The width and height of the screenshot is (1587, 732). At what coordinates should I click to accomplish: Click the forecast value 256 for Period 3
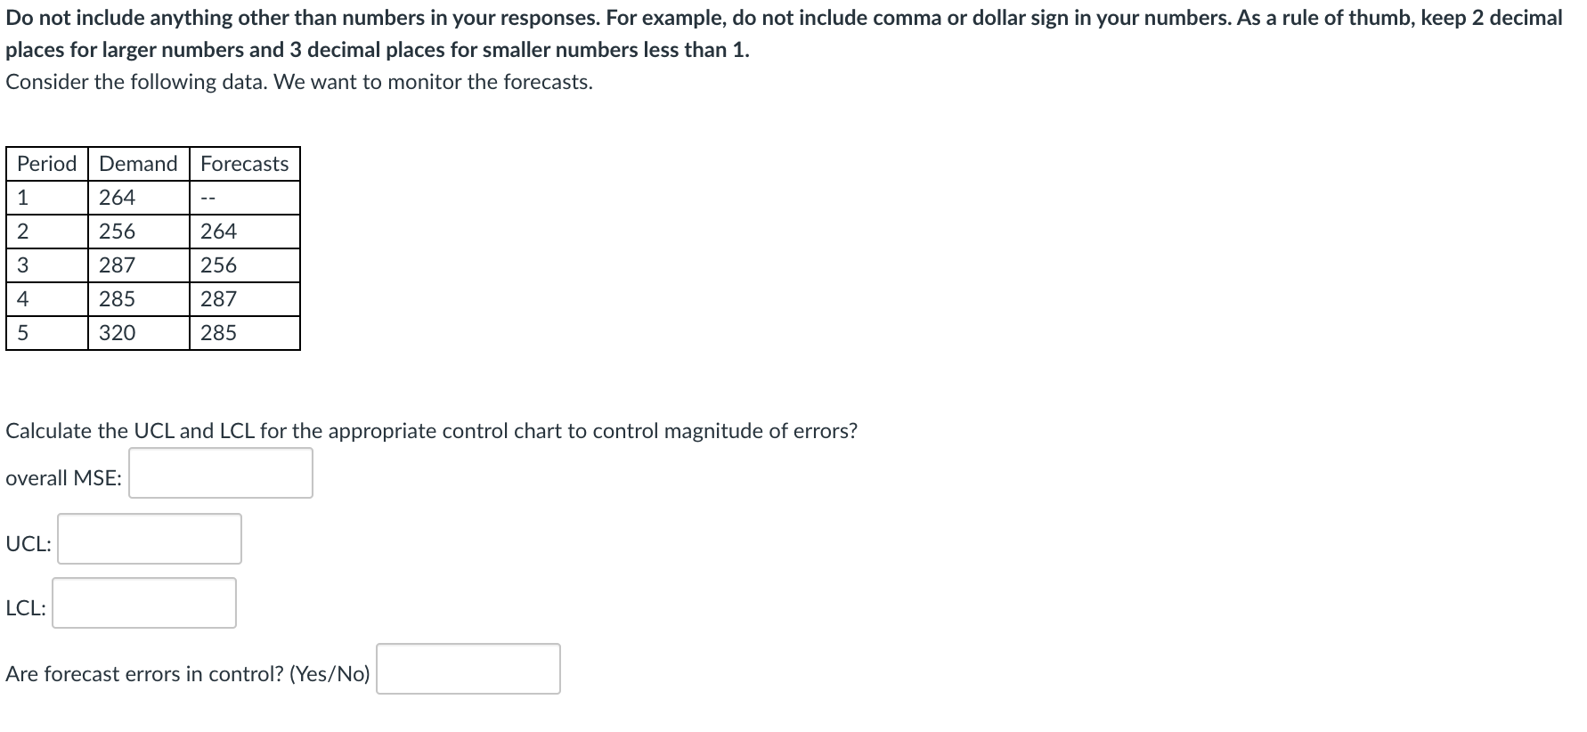(x=217, y=264)
